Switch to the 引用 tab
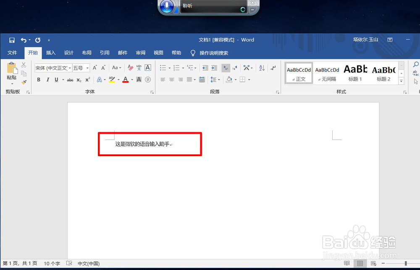The image size is (420, 270). point(105,53)
